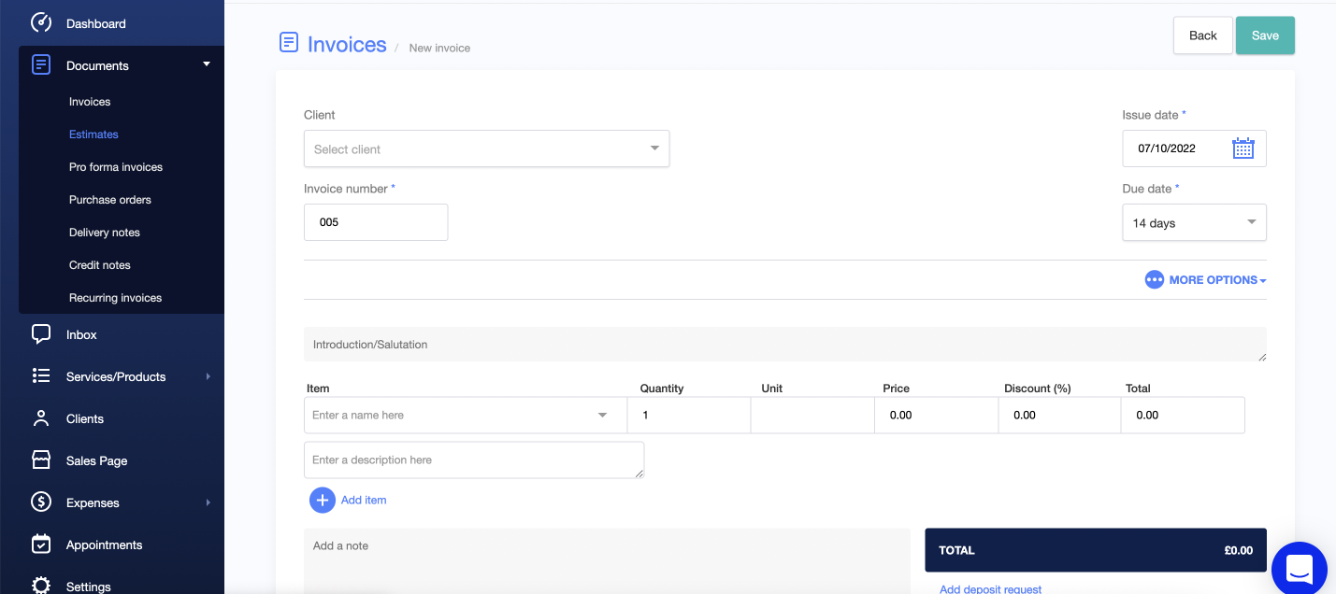
Task: Open the Expenses dollar icon
Action: [41, 502]
